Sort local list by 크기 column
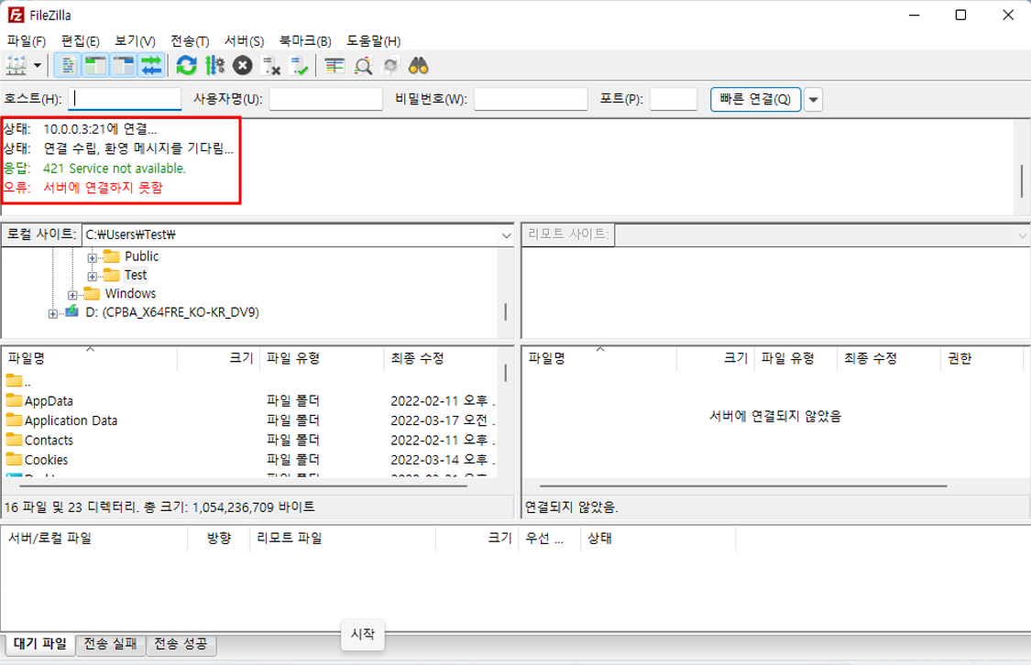Screen dimensions: 1031x665 217,358
